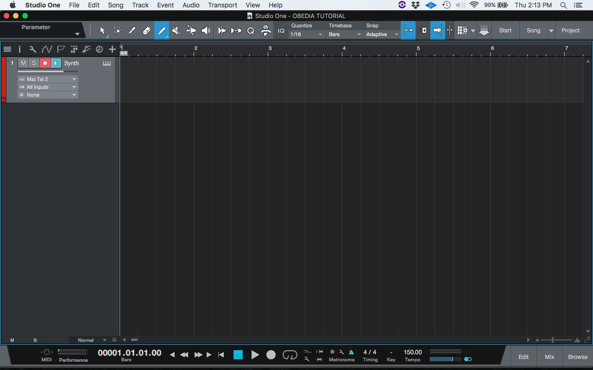Image resolution: width=593 pixels, height=370 pixels.
Task: Select the Arrow tool
Action: [102, 30]
